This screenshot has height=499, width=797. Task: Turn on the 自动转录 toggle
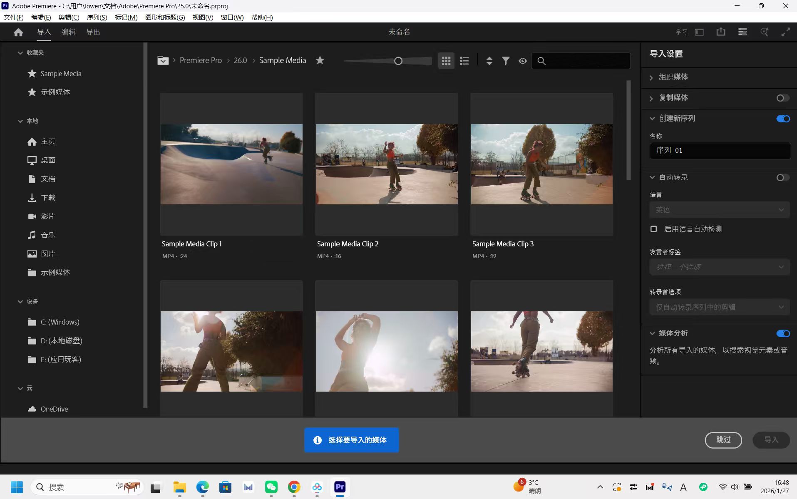[x=782, y=178]
